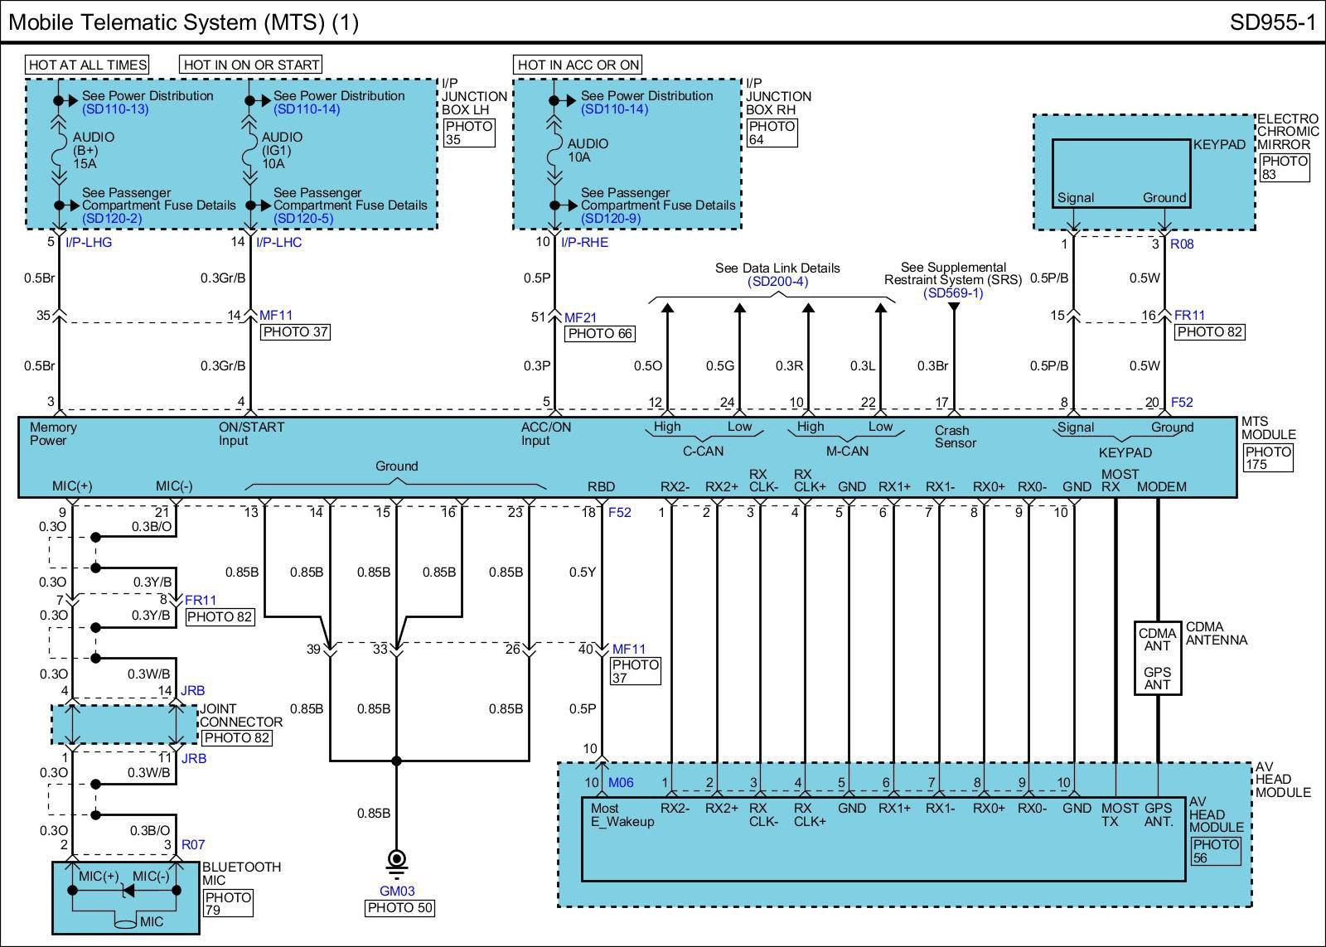This screenshot has height=947, width=1326.
Task: Click the KEYPAD box in Electro Chromic Mirror
Action: tap(1121, 172)
